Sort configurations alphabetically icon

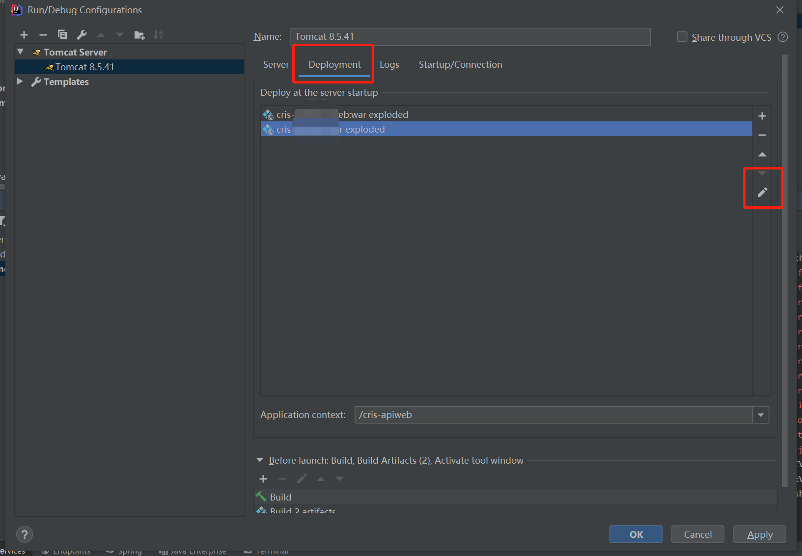(158, 35)
